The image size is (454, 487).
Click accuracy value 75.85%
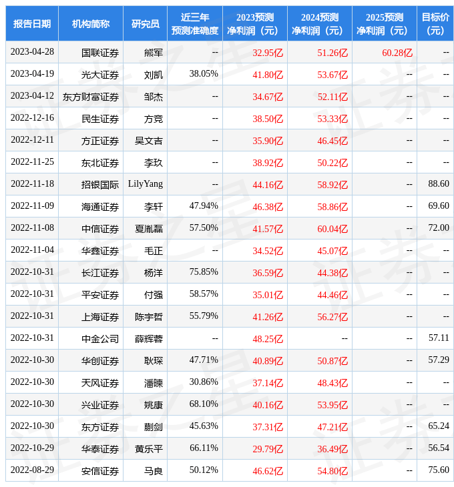coord(204,272)
